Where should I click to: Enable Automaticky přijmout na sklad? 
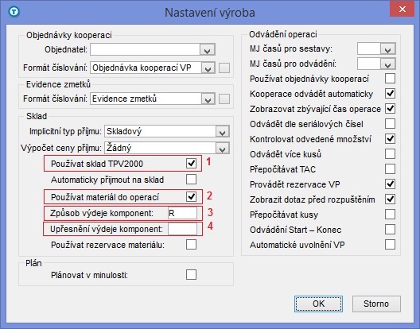(x=191, y=180)
